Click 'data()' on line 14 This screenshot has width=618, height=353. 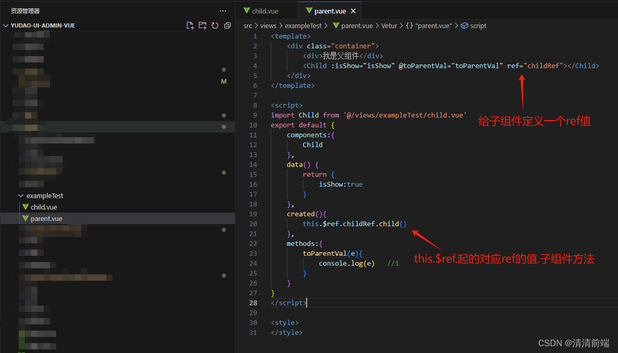298,164
